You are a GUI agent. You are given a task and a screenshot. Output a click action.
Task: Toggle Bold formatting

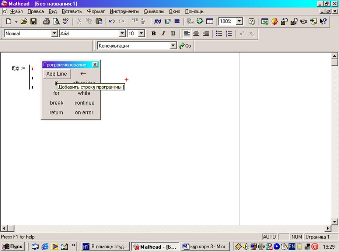(x=154, y=34)
